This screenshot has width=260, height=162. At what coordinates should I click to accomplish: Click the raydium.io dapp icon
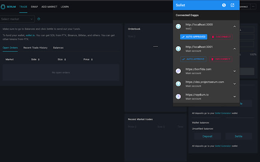coord(178,96)
